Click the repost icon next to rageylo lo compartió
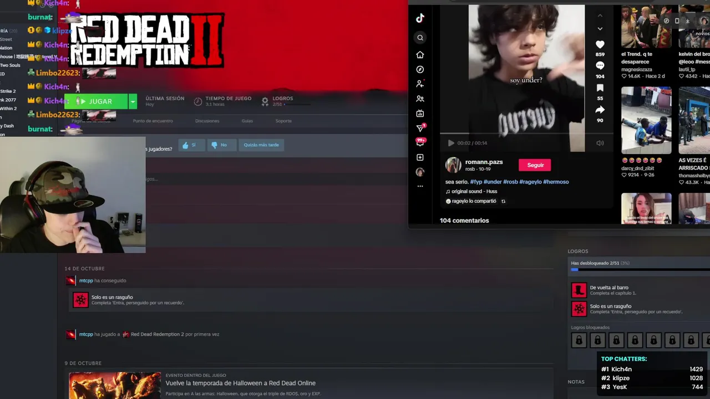Image resolution: width=710 pixels, height=399 pixels. pyautogui.click(x=503, y=201)
